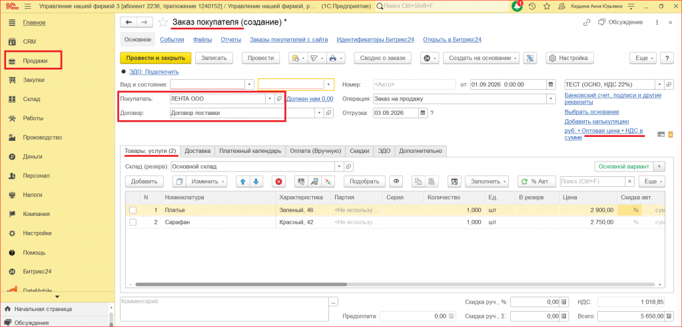Click the spreadsheet import icon before Заполнить

point(454,181)
